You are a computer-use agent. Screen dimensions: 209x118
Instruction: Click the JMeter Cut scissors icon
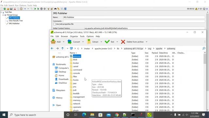(x=15, y=9)
